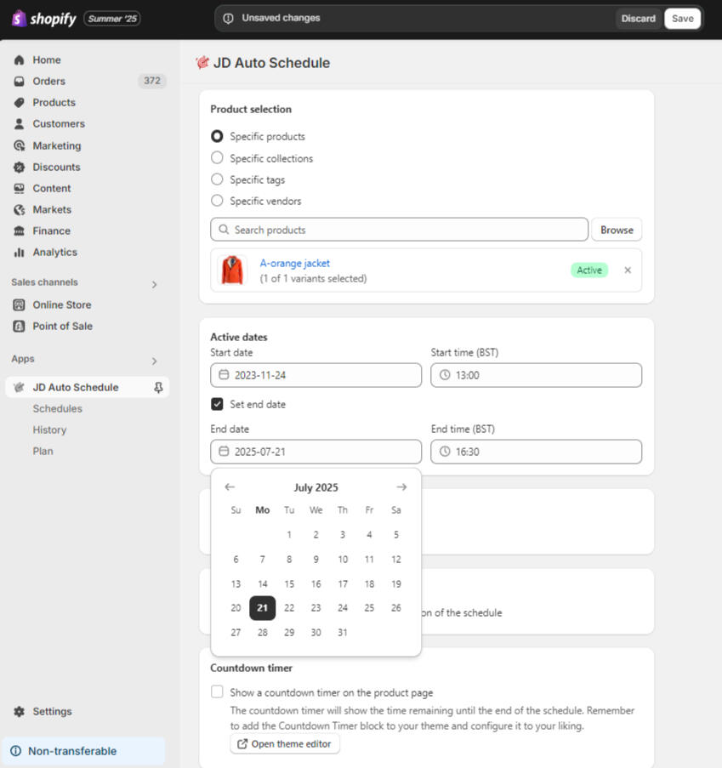This screenshot has width=722, height=768.
Task: Expand the Apps section chevron
Action: pyautogui.click(x=154, y=361)
